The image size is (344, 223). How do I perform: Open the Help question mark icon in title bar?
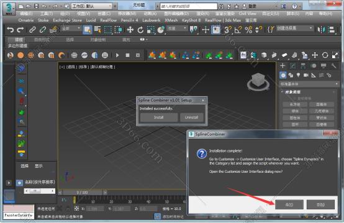click(294, 6)
